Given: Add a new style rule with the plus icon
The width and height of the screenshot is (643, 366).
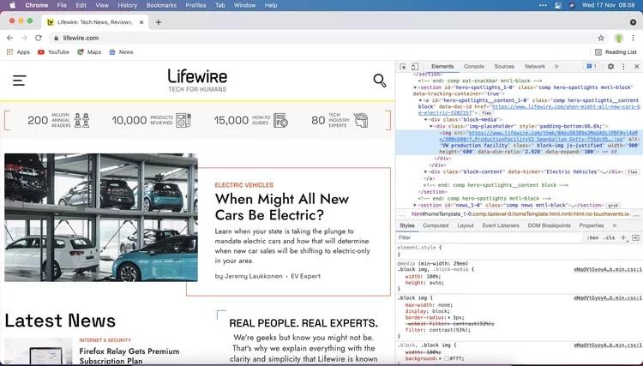Looking at the screenshot, I should pos(624,237).
